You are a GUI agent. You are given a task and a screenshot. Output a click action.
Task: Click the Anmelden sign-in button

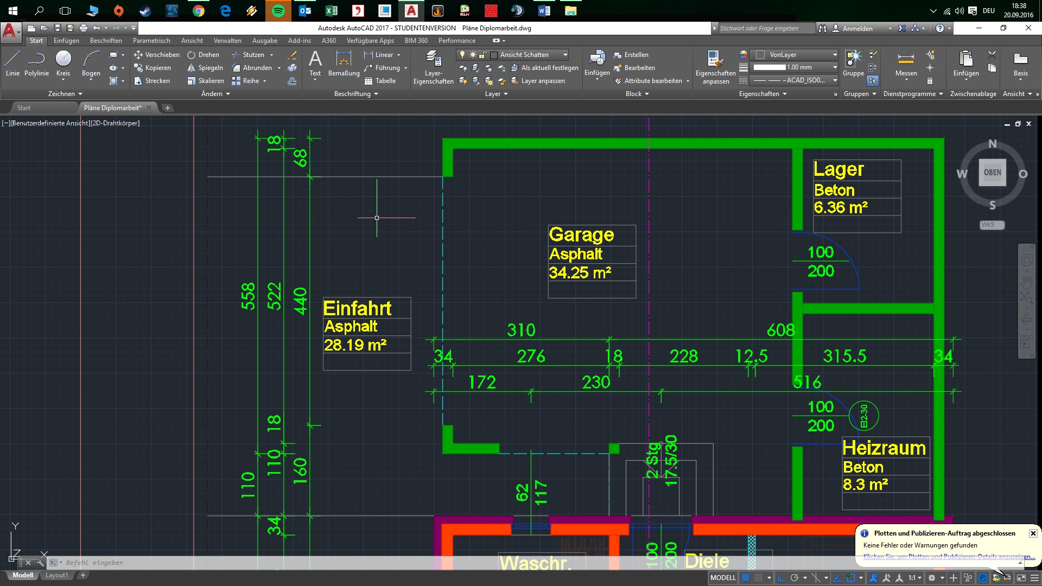coord(857,28)
